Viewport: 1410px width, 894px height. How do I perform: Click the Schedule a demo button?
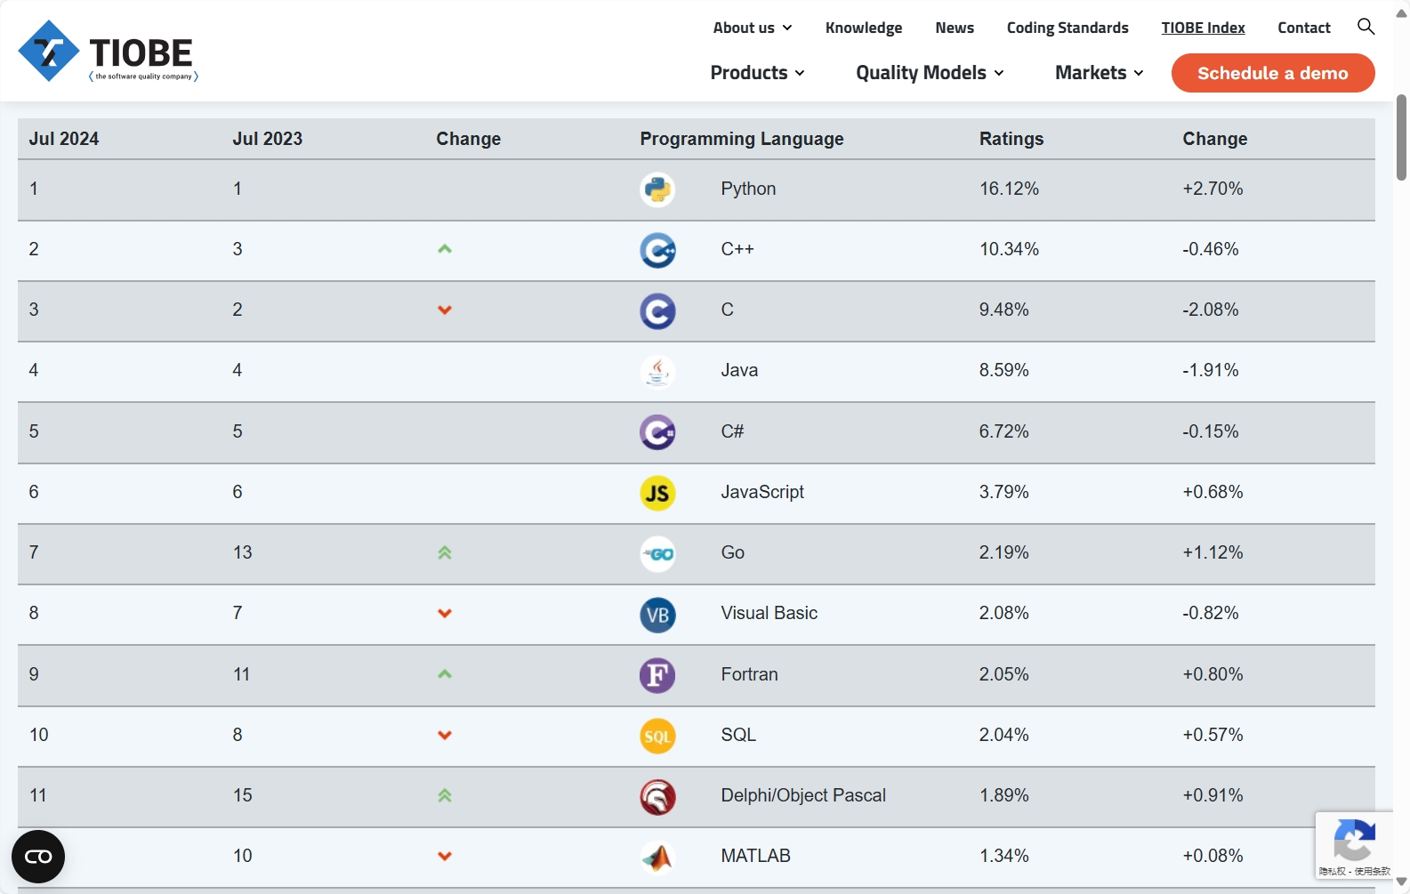click(1273, 73)
